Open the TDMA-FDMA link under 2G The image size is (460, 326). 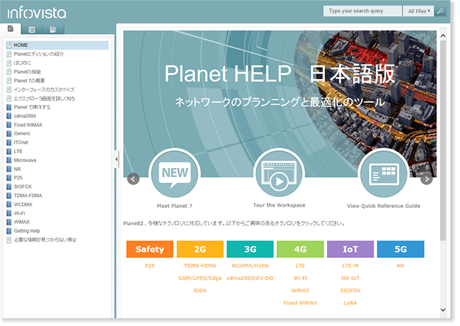tap(200, 266)
